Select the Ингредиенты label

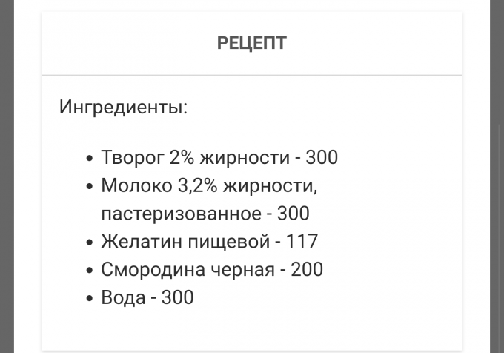[123, 107]
